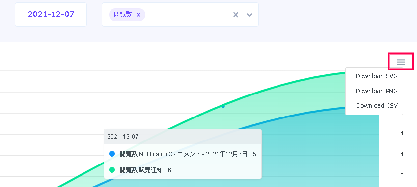Screen dimensions: 417x187
Task: Choose Download SVG from chart menu
Action: (x=377, y=76)
